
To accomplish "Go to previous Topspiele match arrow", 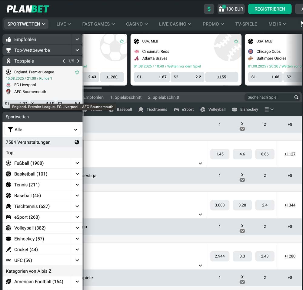I will click(x=64, y=61).
